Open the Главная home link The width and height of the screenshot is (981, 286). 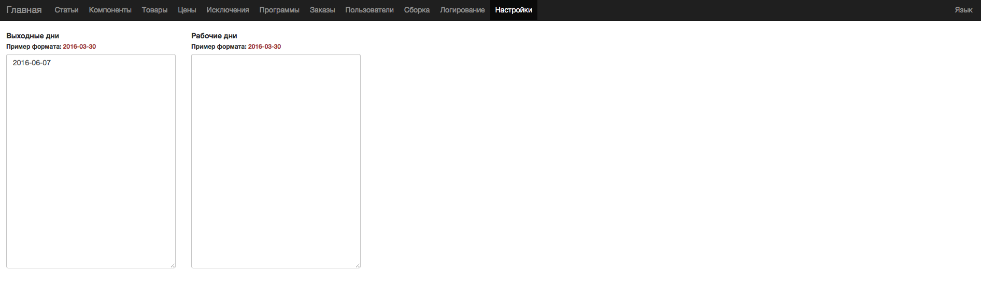(x=24, y=10)
